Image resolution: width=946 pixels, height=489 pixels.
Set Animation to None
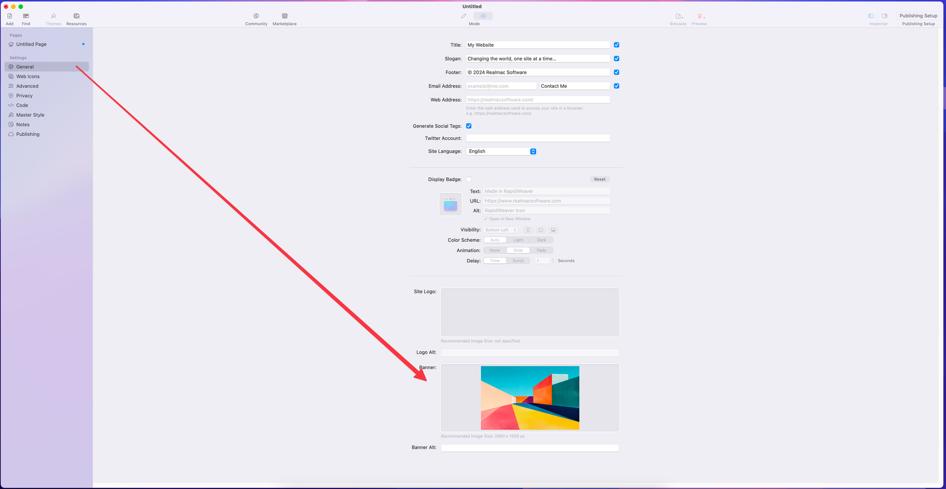coord(495,251)
